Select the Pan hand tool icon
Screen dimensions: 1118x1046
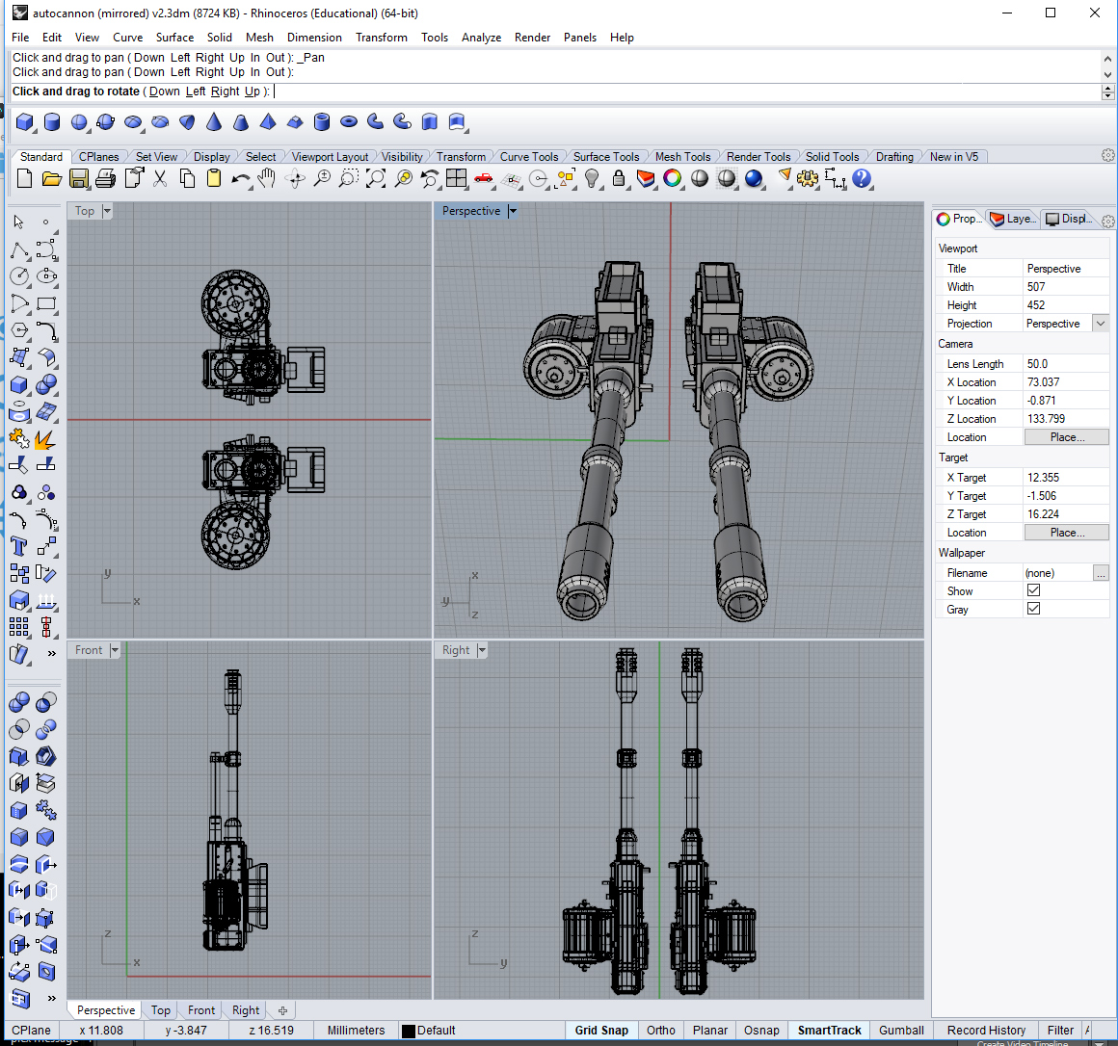(x=267, y=179)
